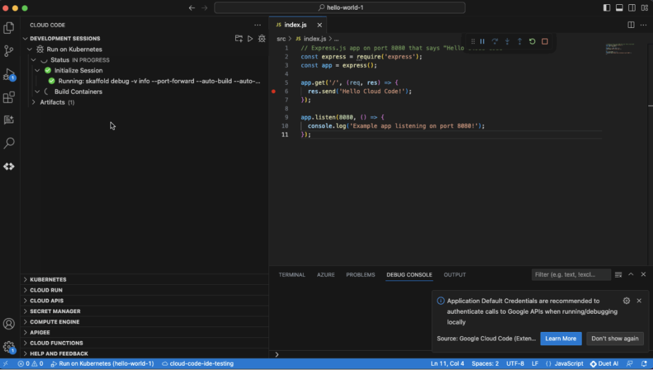The width and height of the screenshot is (653, 370).
Task: Switch to the Terminal tab
Action: click(x=292, y=274)
